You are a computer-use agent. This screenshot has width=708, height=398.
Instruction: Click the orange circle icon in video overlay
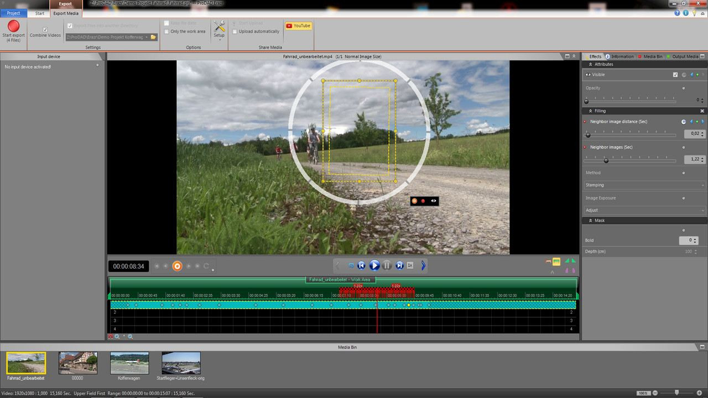(414, 201)
